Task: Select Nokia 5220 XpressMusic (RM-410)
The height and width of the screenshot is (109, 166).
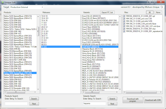Action: pos(18,16)
